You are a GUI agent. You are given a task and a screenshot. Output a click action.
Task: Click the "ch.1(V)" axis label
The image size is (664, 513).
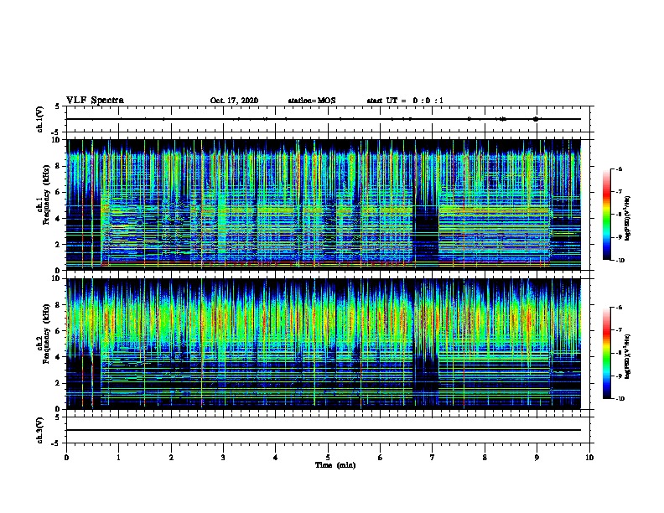tap(40, 119)
